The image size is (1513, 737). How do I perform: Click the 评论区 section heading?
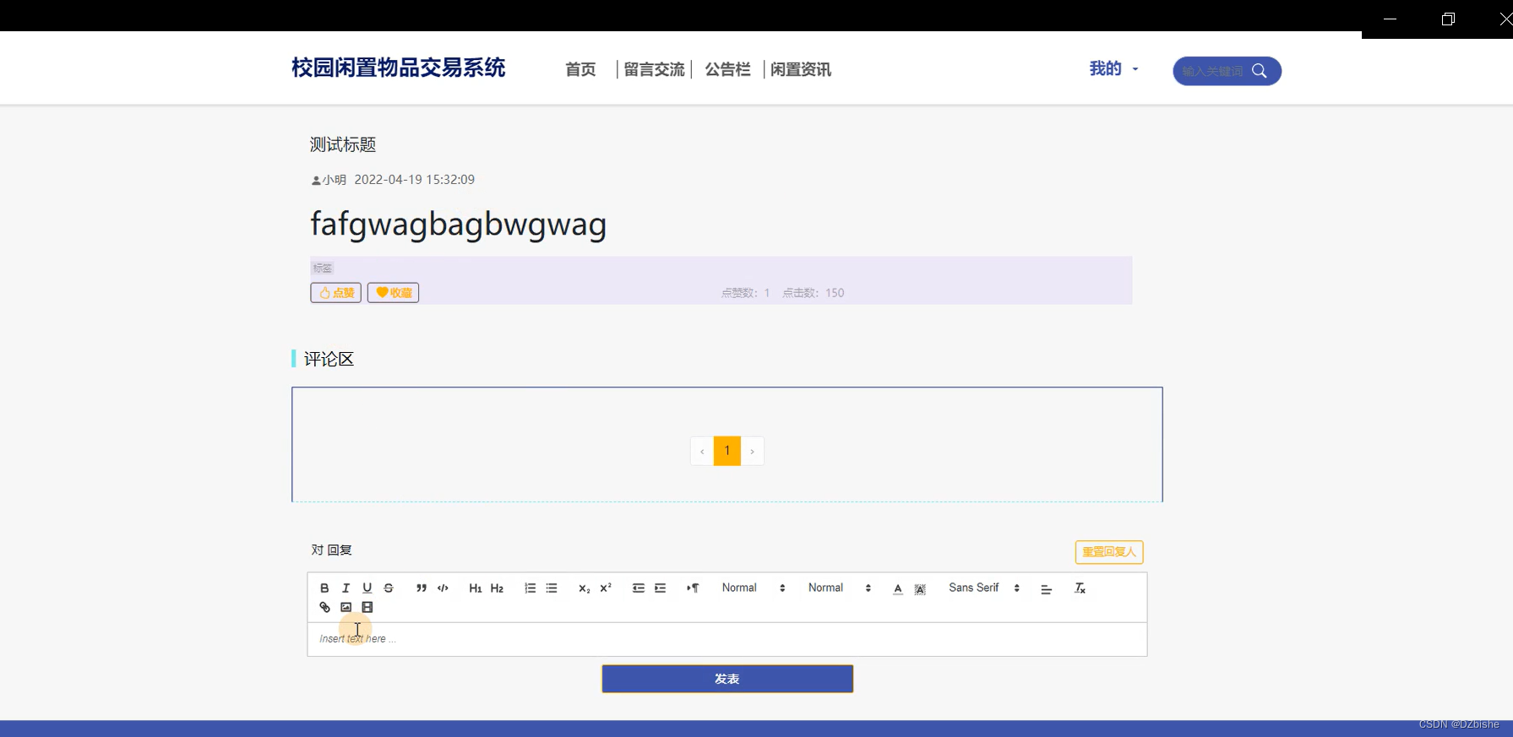329,359
